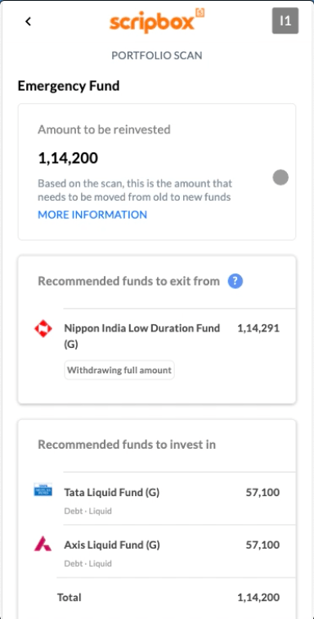314x619 pixels.
Task: Click the PORTFOLIO SCAN heading
Action: pyautogui.click(x=157, y=56)
